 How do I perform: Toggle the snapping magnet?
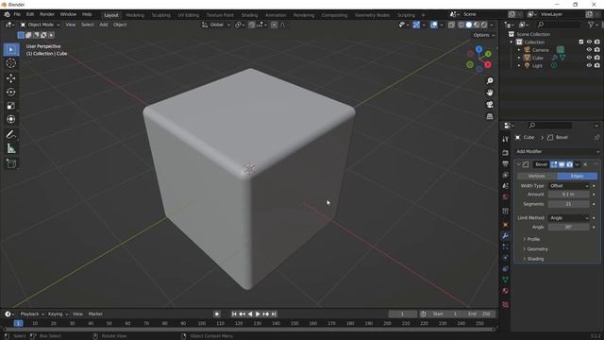click(x=252, y=25)
